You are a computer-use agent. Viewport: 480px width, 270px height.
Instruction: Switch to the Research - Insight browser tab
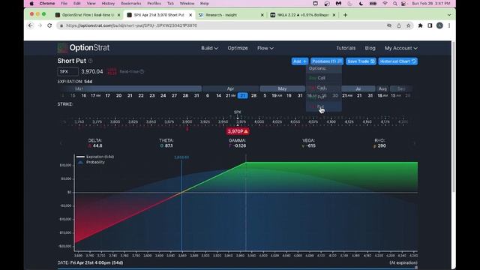[230, 15]
